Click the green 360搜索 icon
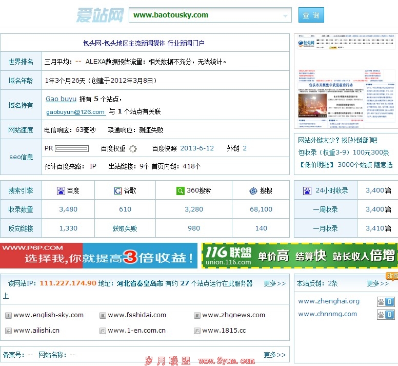The height and width of the screenshot is (366, 398). 180,191
